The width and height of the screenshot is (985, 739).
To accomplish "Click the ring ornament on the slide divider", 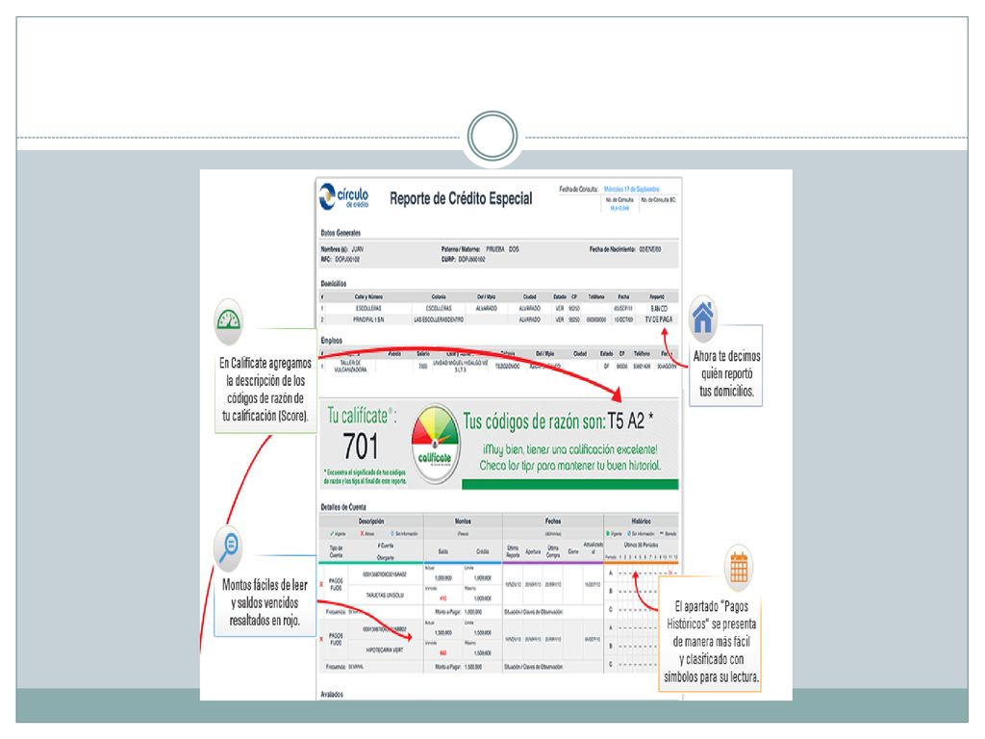I will [x=492, y=137].
